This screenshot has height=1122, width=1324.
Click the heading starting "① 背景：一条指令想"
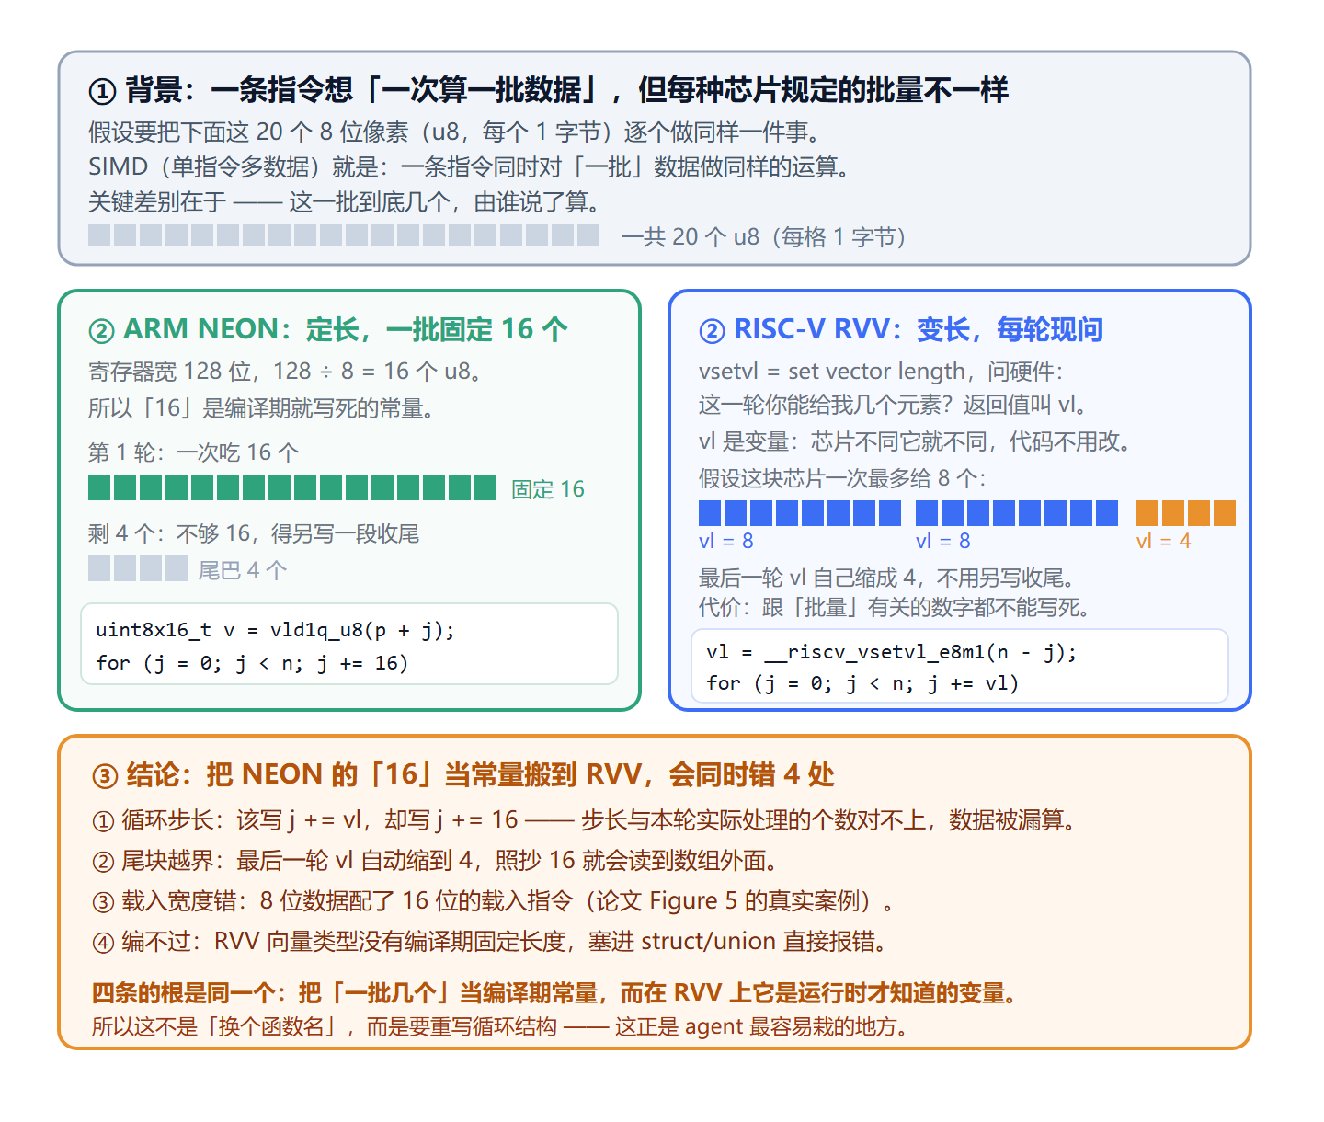(548, 90)
